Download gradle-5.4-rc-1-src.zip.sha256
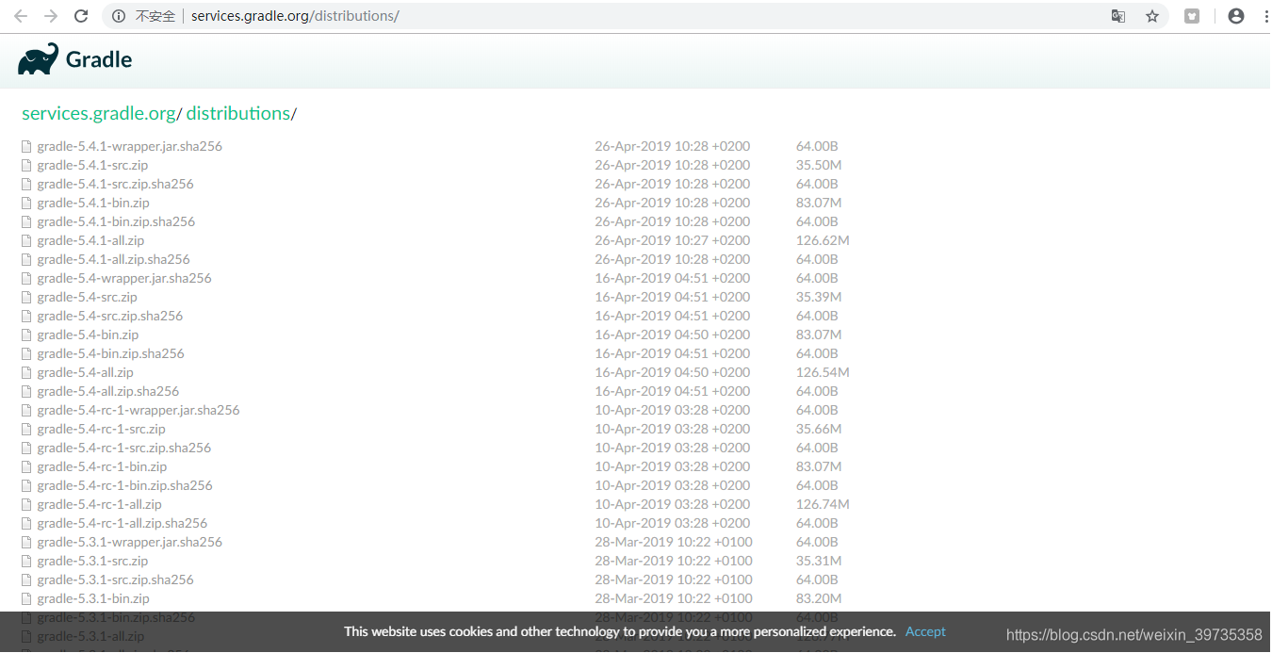Screen dimensions: 1272x653 124,448
